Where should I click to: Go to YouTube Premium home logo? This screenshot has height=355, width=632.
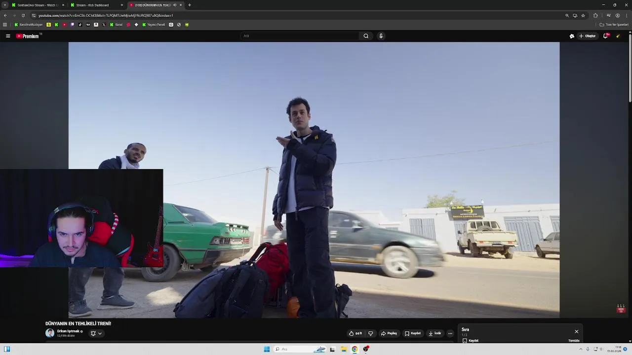[28, 36]
